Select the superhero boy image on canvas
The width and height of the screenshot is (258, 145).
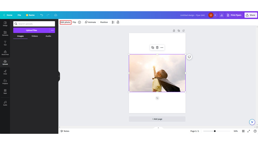pyautogui.click(x=157, y=73)
